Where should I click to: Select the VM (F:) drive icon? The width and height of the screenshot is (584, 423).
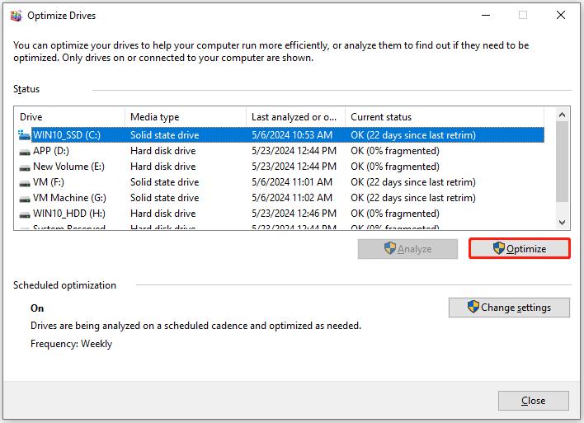25,183
